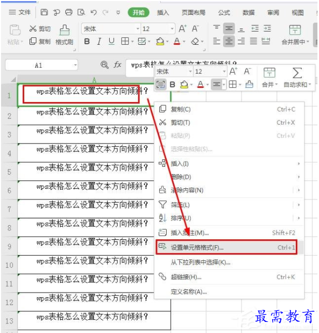
Task: Switch to the 页面布局 ribbon tab
Action: coord(194,13)
